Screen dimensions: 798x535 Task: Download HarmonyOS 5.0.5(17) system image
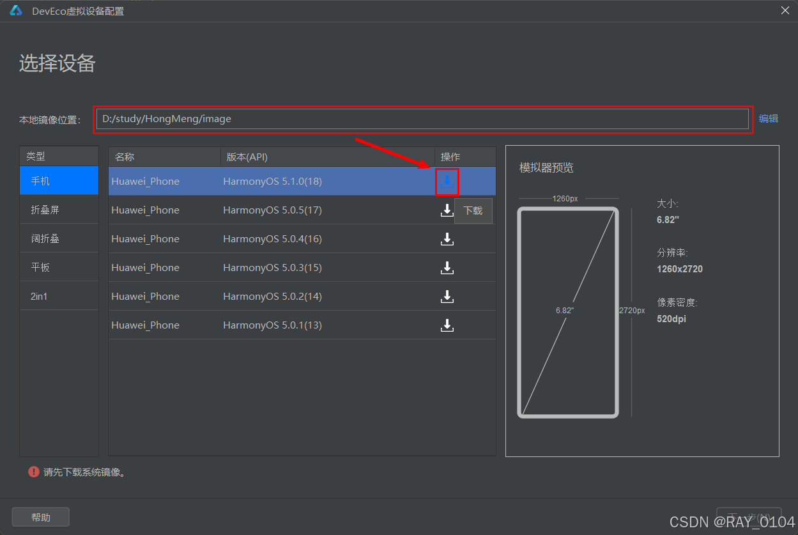[447, 210]
